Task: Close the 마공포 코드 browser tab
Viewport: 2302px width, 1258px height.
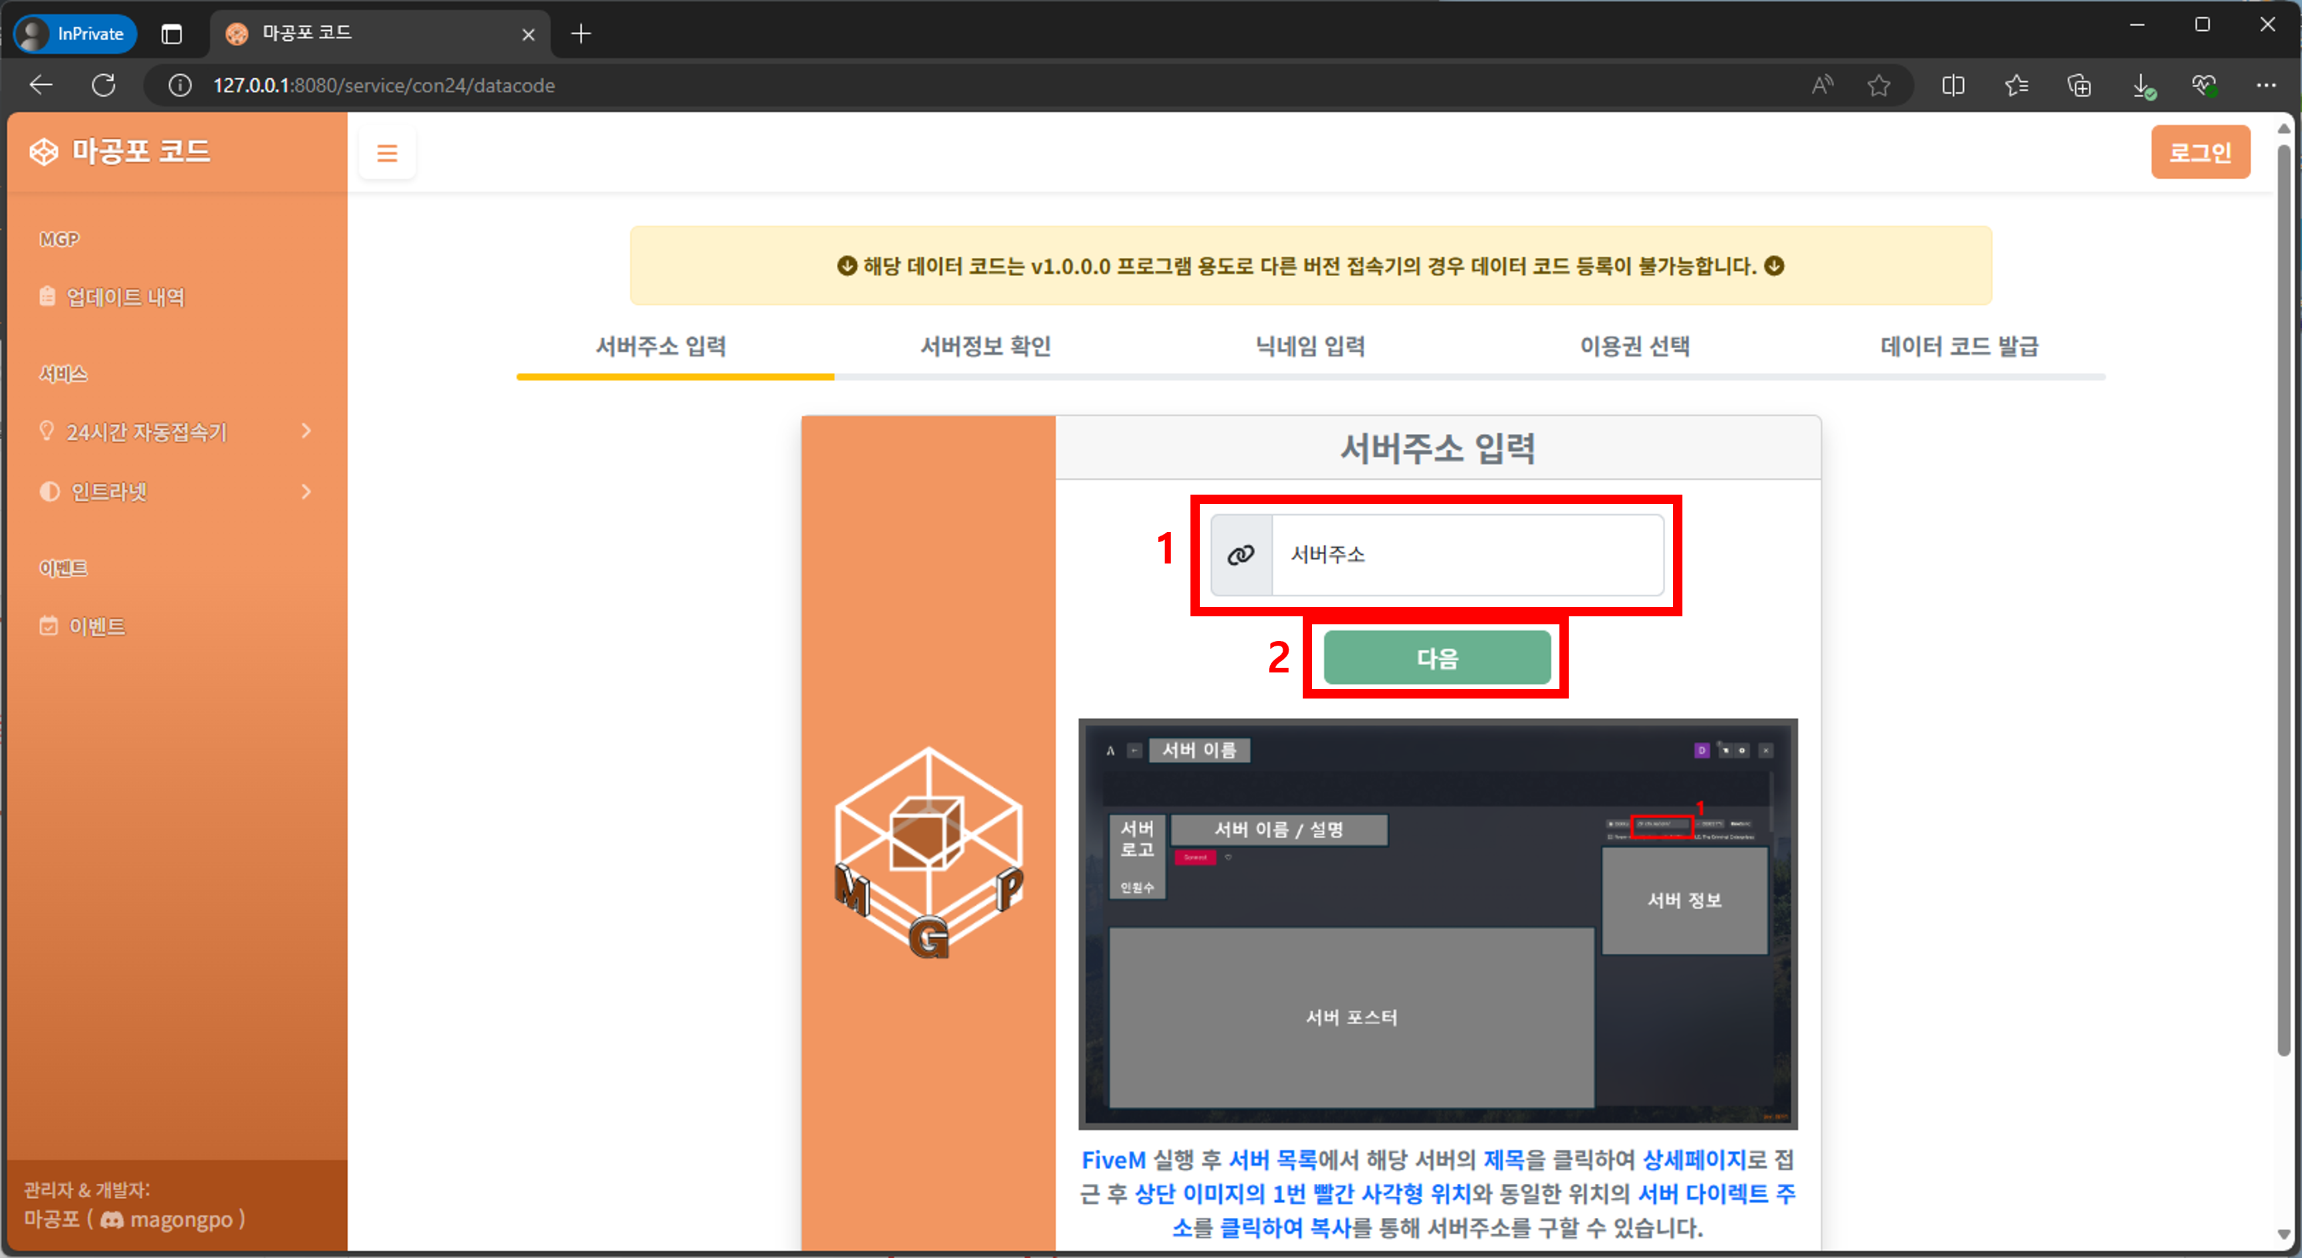Action: (x=528, y=34)
